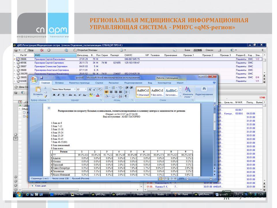Click the Cut scissors icon in Word
Screen dimensions: 277x208
click(x=46, y=88)
